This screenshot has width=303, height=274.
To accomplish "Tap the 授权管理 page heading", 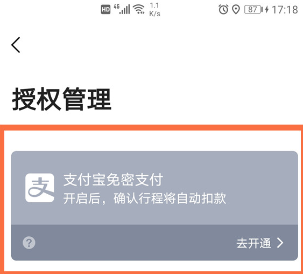I will point(62,99).
